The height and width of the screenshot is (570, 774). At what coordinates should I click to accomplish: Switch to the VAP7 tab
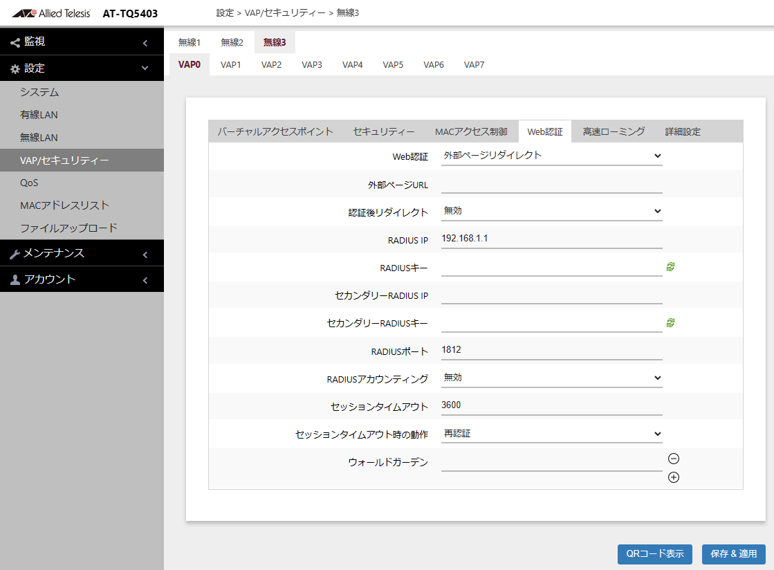click(x=474, y=64)
